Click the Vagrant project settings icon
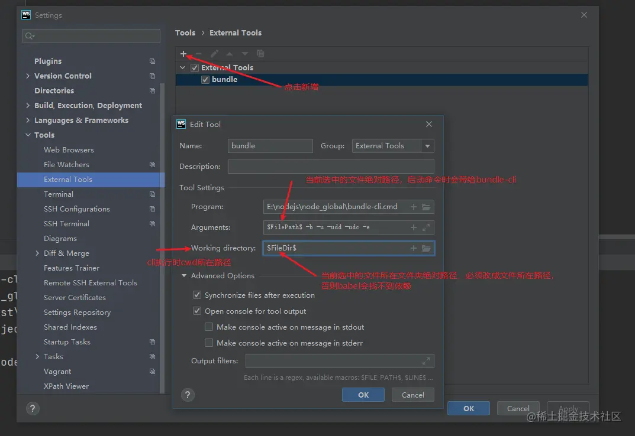Viewport: 635px width, 436px height. pos(152,371)
